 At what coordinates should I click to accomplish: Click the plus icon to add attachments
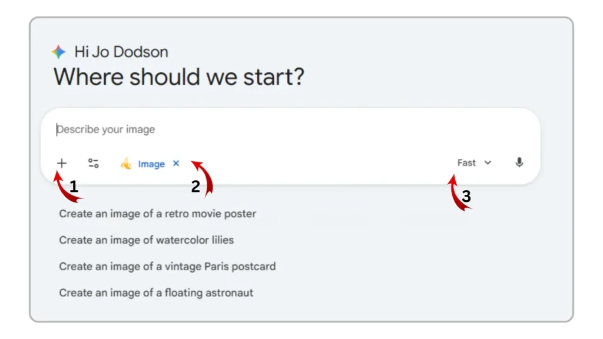pos(61,163)
